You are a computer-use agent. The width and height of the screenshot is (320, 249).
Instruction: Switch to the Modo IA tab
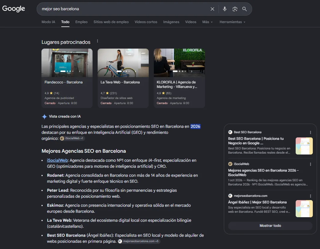(x=48, y=22)
